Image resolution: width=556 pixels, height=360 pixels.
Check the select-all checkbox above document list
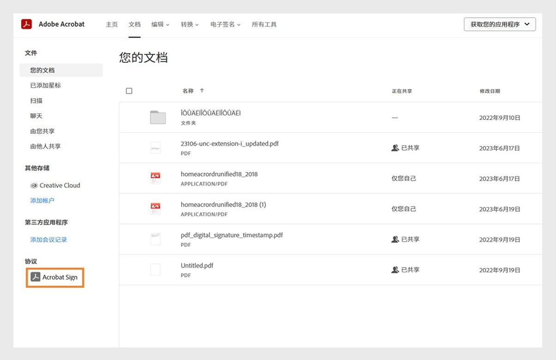129,90
